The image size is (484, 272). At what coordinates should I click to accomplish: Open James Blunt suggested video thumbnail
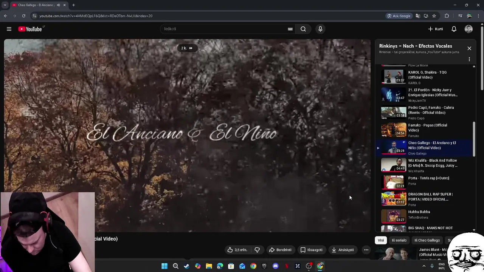(x=396, y=254)
